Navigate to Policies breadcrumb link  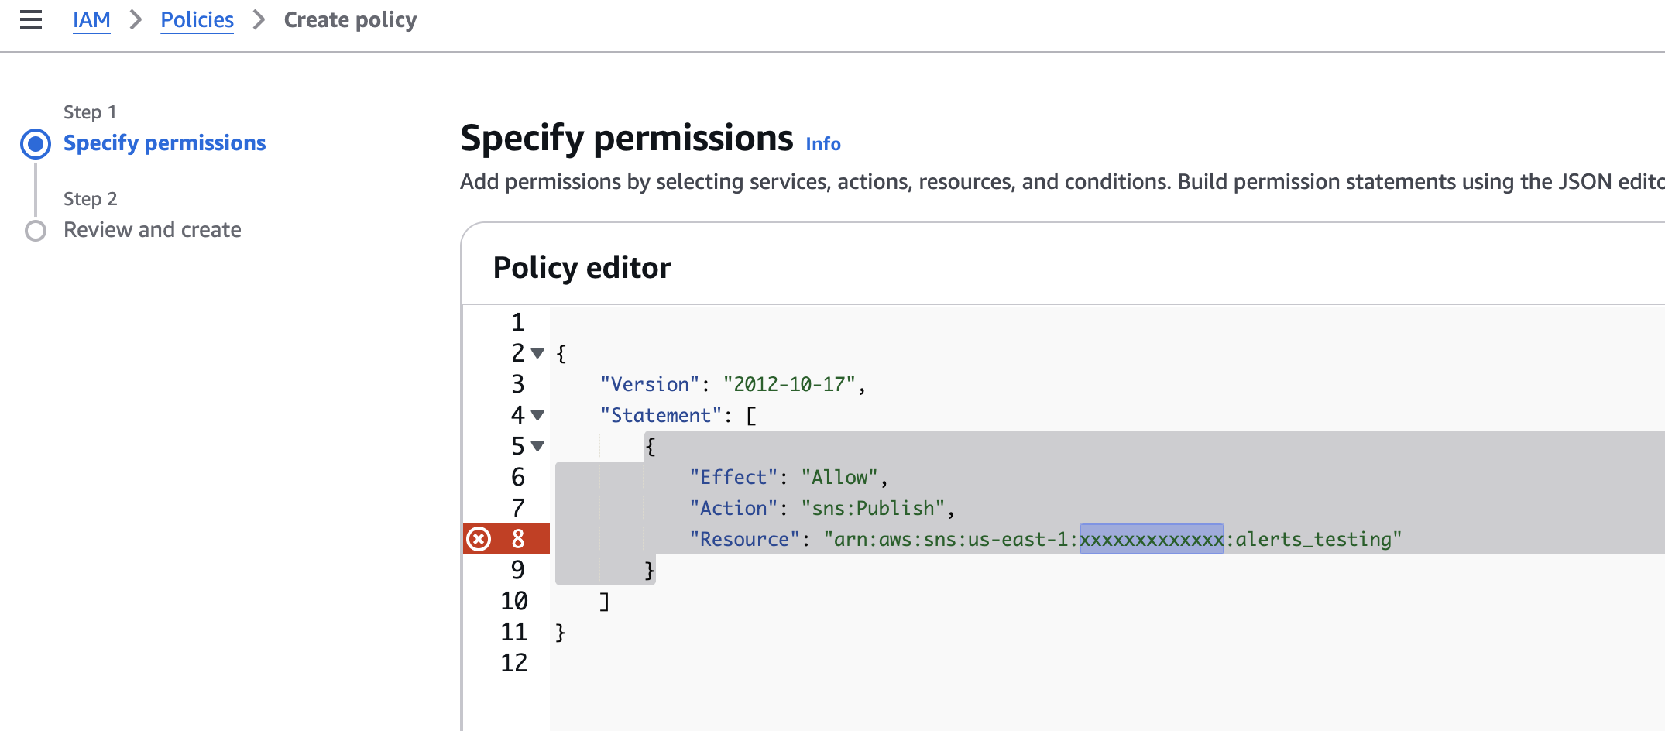coord(197,19)
